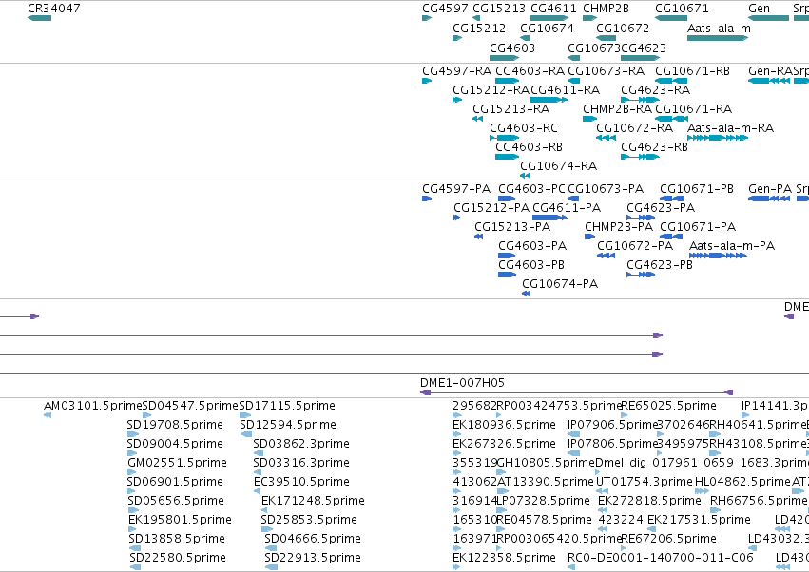
Task: Select the CG15213-PA protein
Action: coord(479,237)
